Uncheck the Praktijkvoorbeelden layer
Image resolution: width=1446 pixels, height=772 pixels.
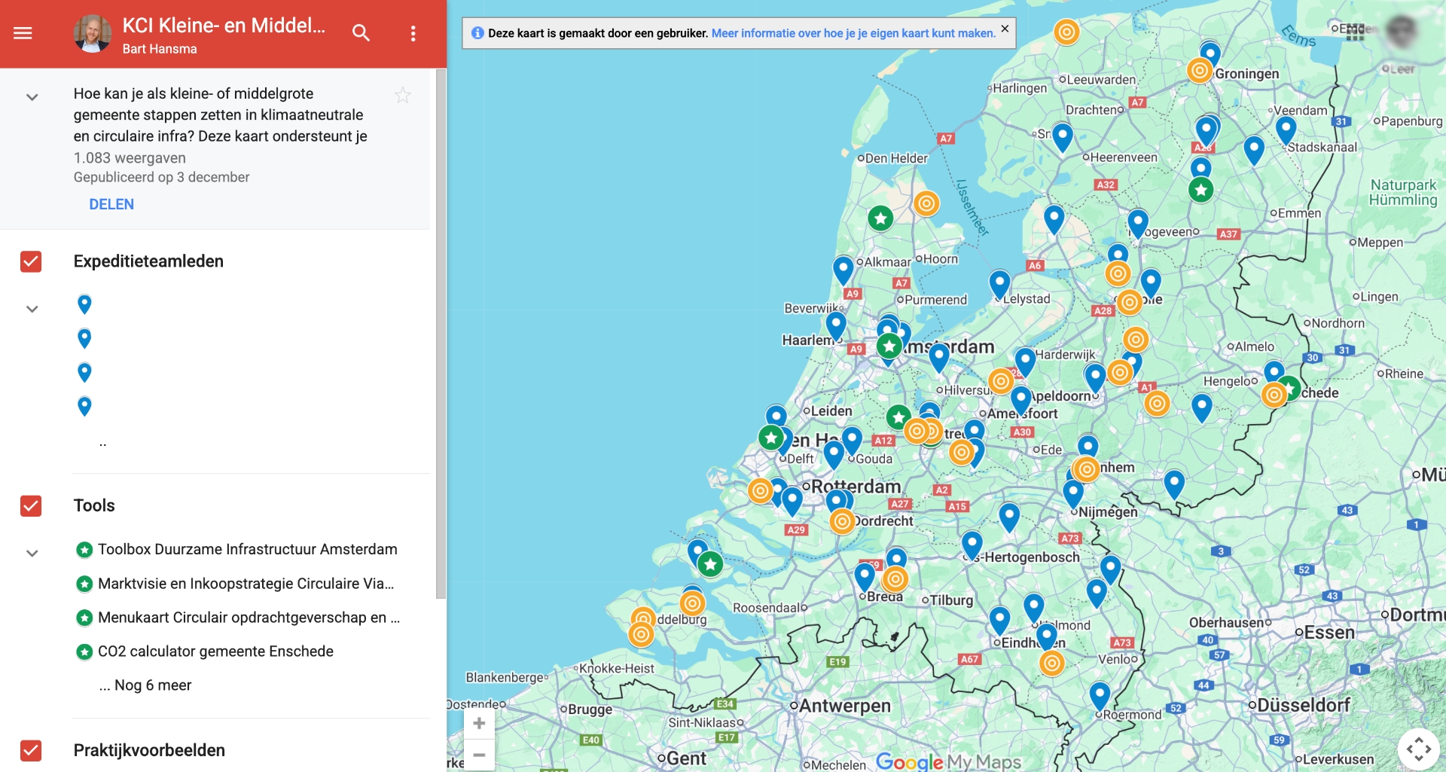(30, 750)
